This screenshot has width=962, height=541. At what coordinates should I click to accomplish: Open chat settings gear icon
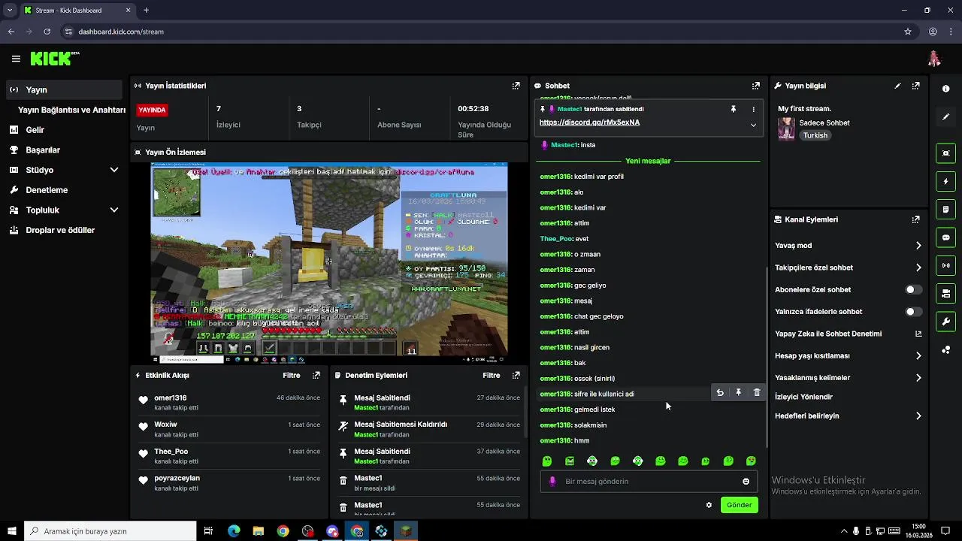click(709, 505)
